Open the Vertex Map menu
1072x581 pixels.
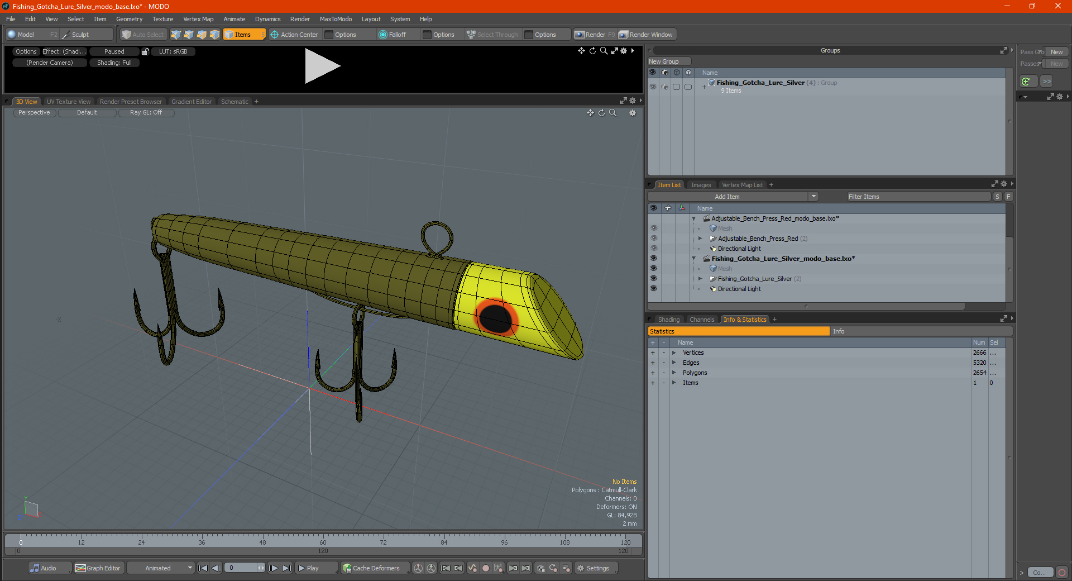(198, 19)
